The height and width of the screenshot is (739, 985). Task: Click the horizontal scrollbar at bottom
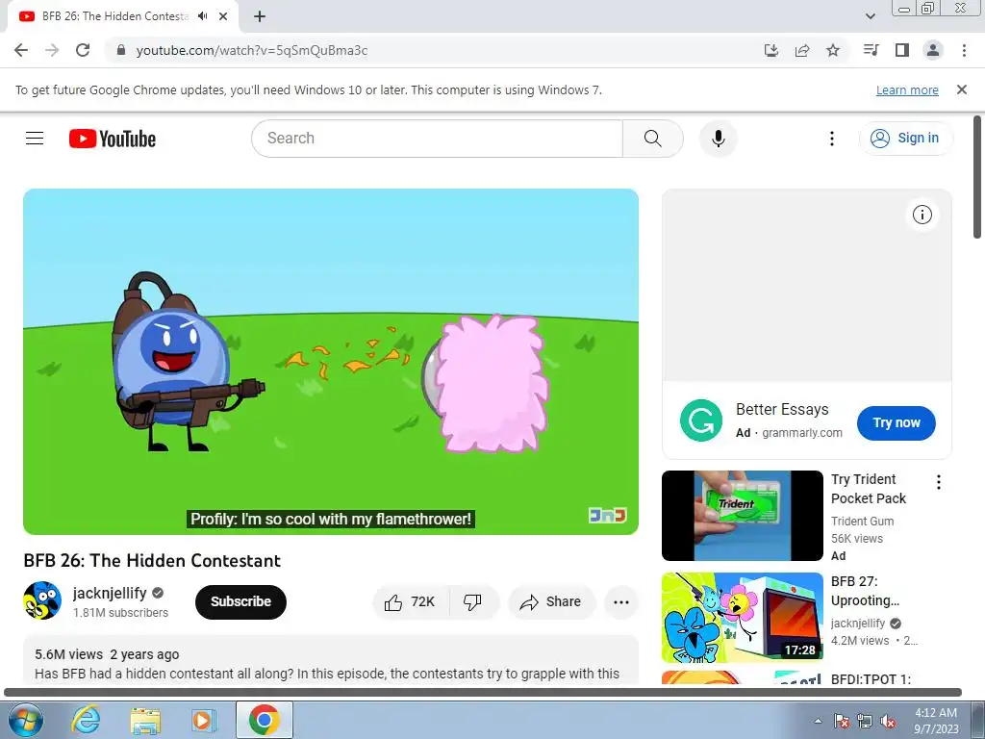[483, 693]
